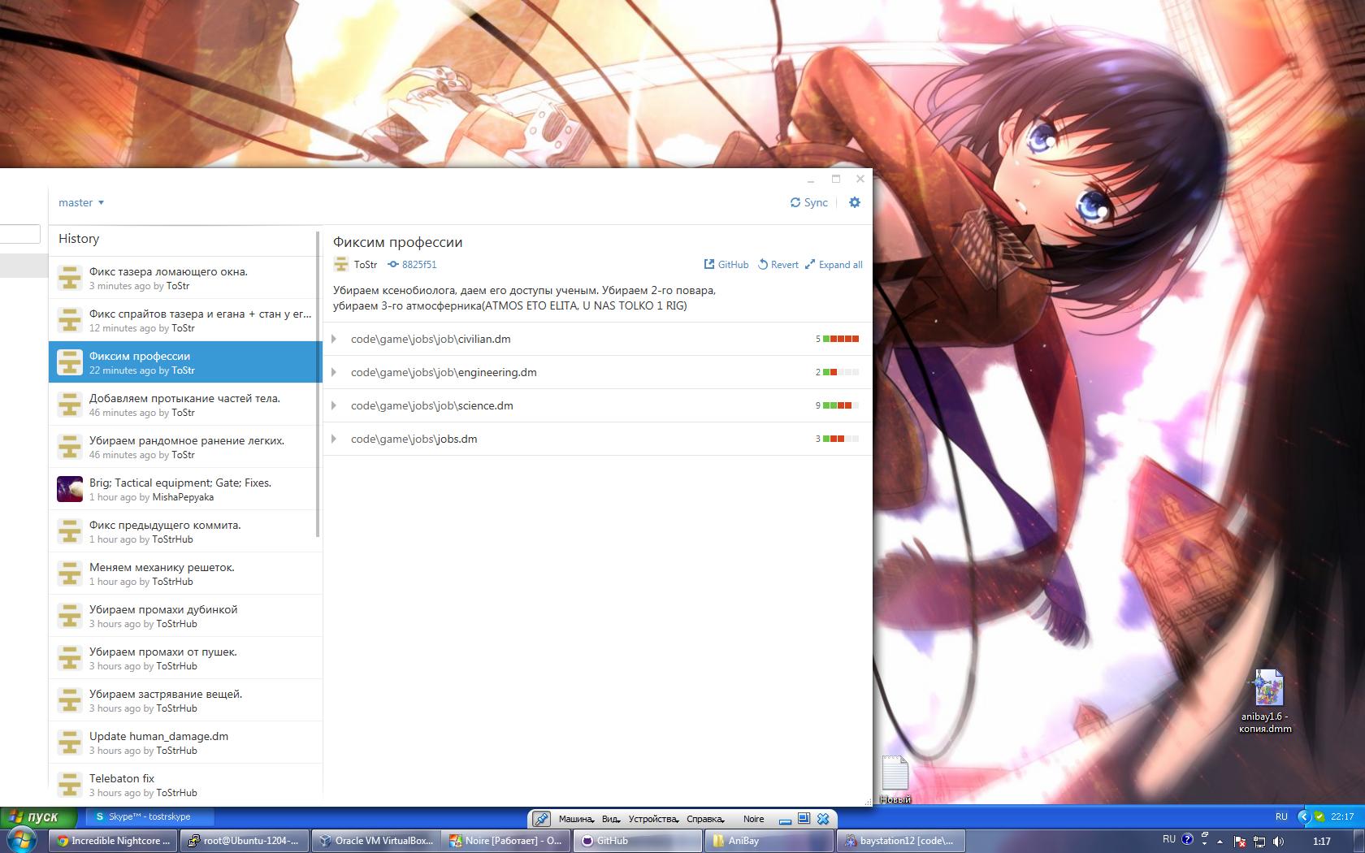Switch to root@Ubuntu-1204 PuTTY window
Image resolution: width=1365 pixels, height=853 pixels.
tap(245, 841)
